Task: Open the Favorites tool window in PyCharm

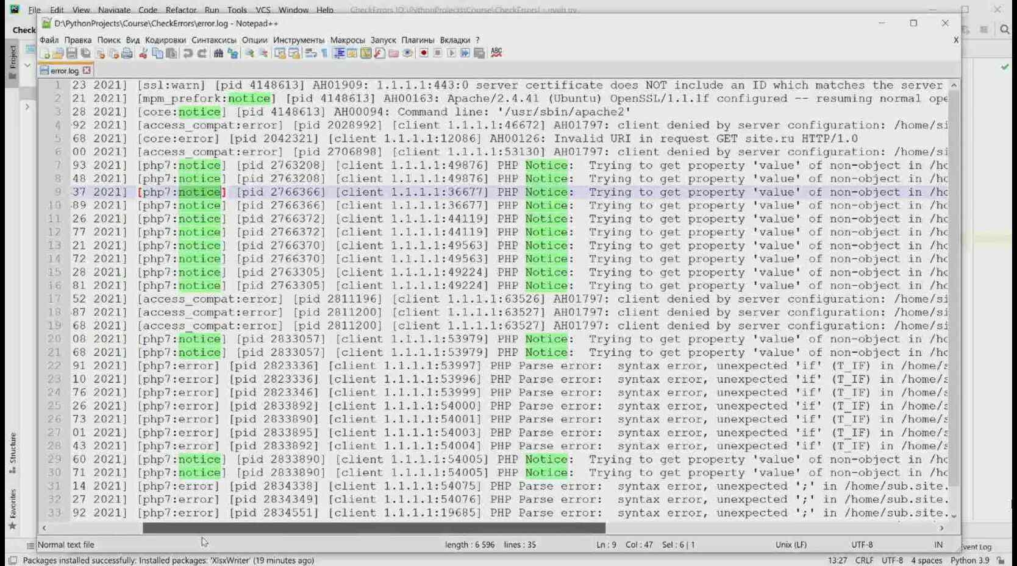Action: 12,509
